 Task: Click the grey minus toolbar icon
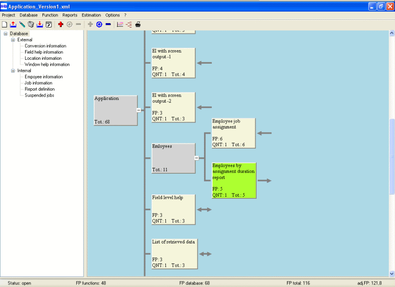tap(79, 25)
